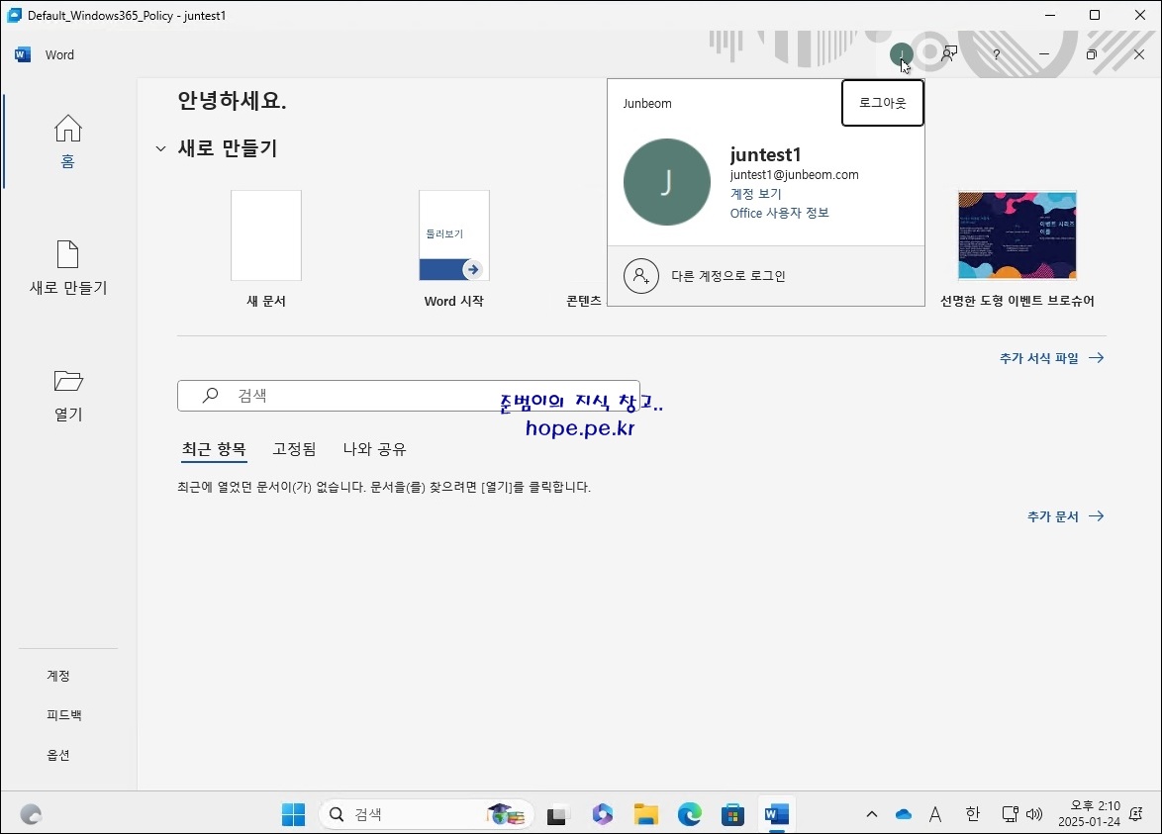This screenshot has width=1162, height=834.
Task: Select 다른 계정으로 로그인
Action: point(765,276)
